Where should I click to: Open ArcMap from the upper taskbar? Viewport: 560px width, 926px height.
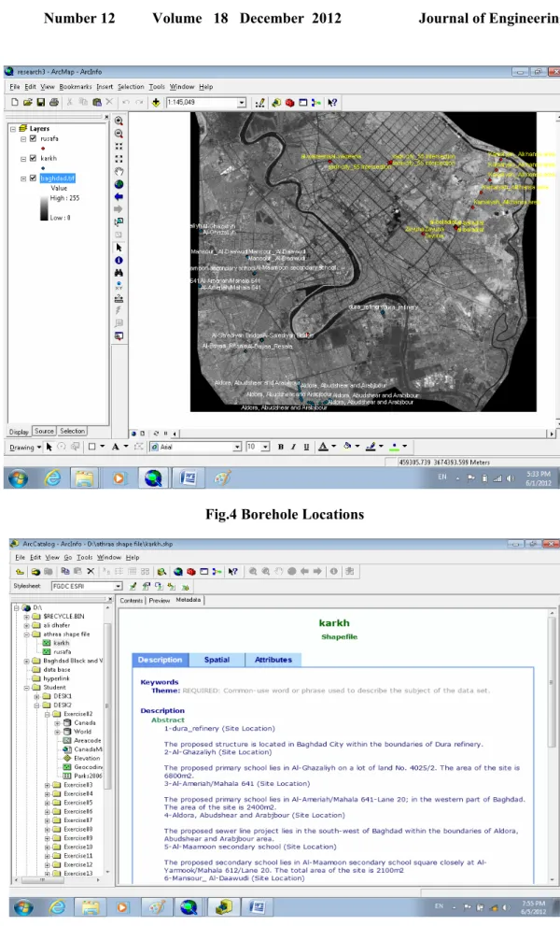(x=153, y=477)
